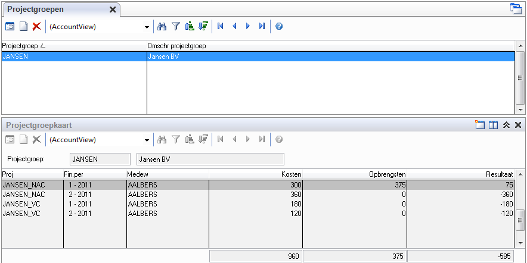Collapse Projectgroepkaart panel with double chevron

(507, 125)
